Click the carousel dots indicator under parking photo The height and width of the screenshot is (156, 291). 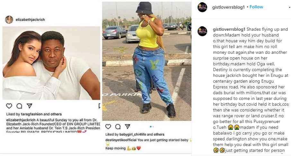click(152, 127)
